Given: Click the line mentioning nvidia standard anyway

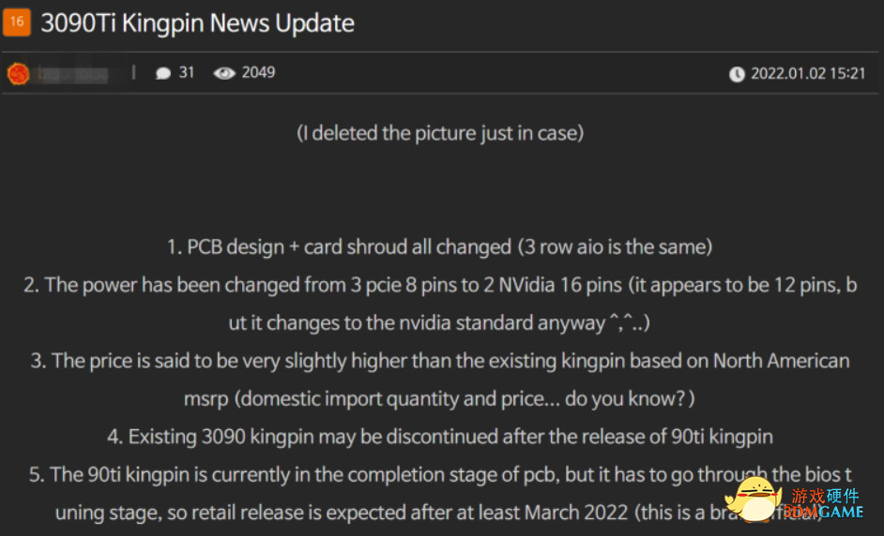Looking at the screenshot, I should (439, 323).
